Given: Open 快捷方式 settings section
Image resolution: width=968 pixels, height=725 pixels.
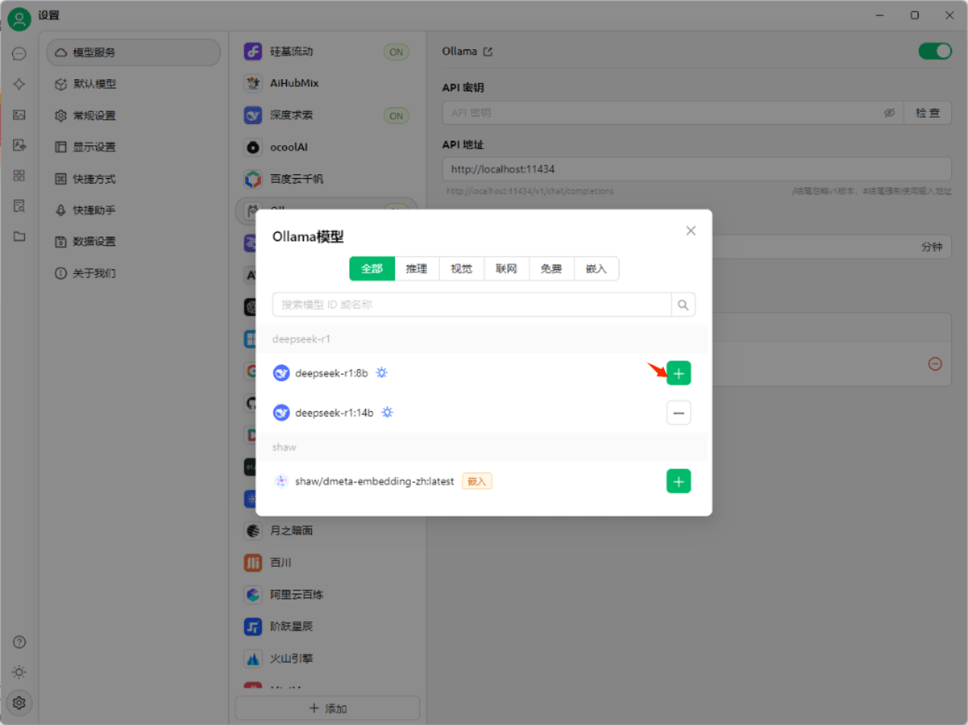Looking at the screenshot, I should pyautogui.click(x=133, y=179).
